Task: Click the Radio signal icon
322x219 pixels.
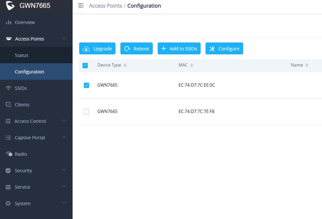Action: (x=9, y=154)
